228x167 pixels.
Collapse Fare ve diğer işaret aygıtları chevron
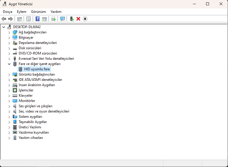[9, 64]
